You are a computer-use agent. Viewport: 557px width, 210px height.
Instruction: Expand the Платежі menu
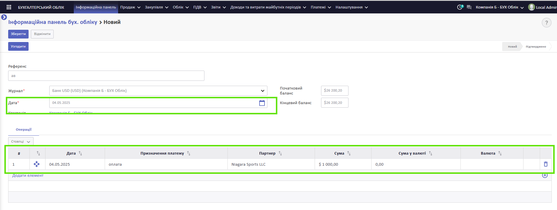[x=321, y=7]
